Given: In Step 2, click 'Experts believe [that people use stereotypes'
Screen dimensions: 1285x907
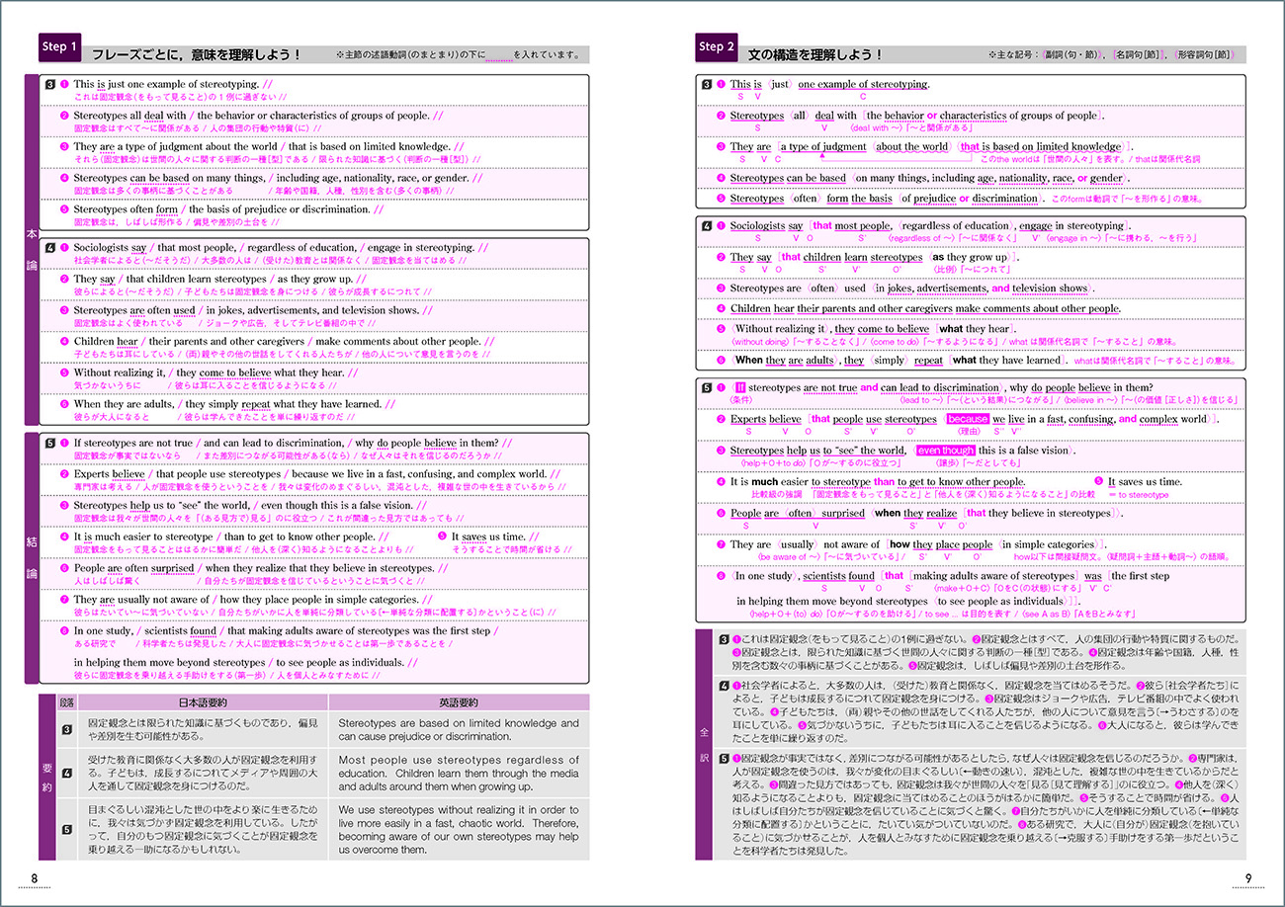Looking at the screenshot, I should coord(976,419).
